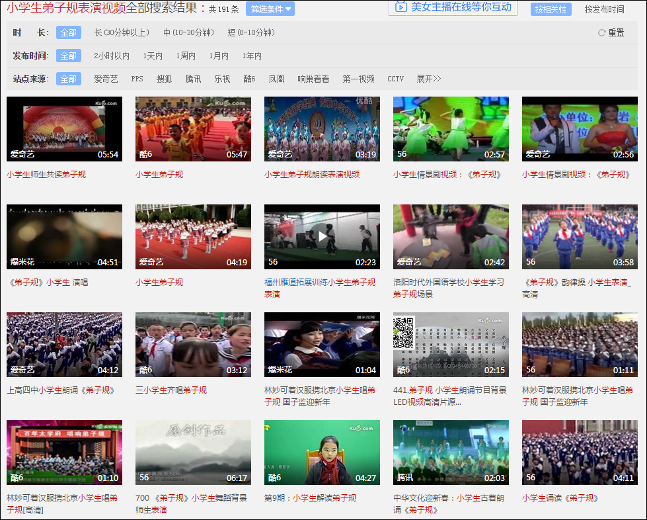Open the 02:03 腾讯 video thumbnail
This screenshot has height=520, width=647.
(x=451, y=453)
